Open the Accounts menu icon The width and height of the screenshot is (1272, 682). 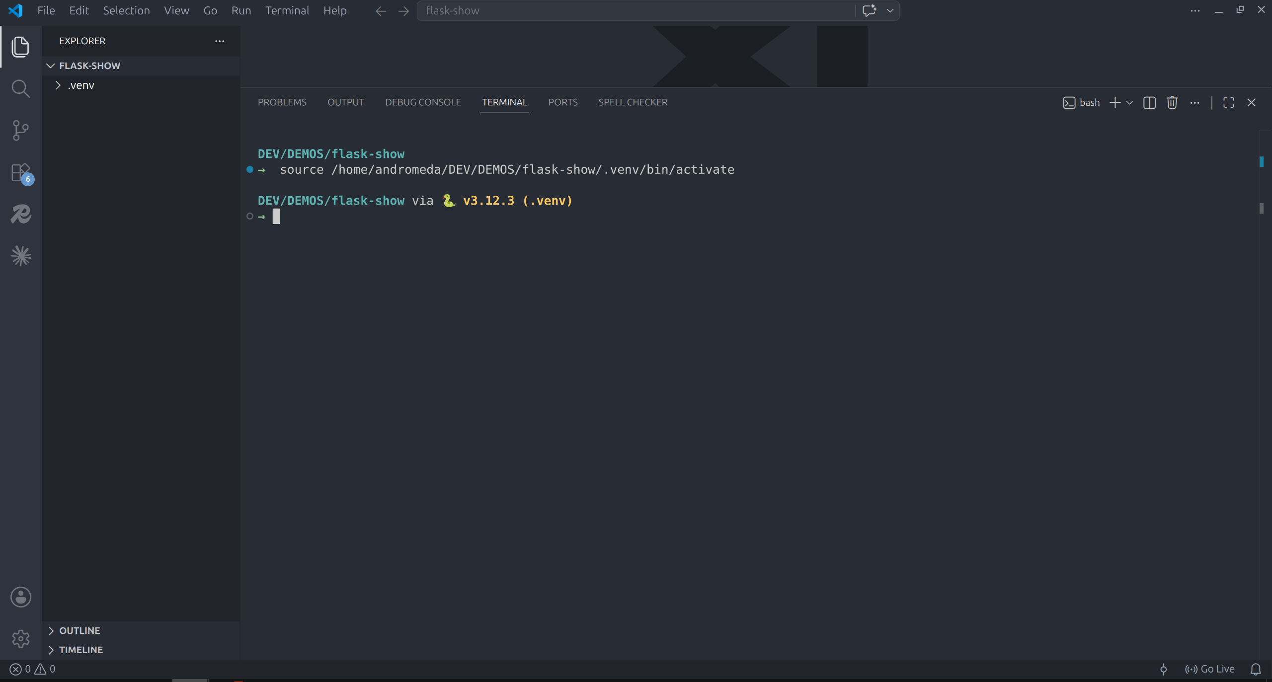21,597
